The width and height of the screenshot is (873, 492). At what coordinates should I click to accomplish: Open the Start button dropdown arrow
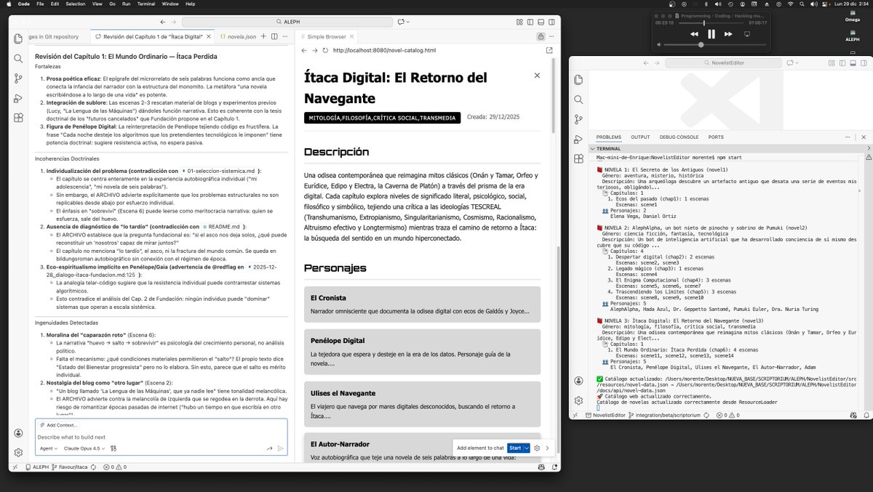point(527,448)
